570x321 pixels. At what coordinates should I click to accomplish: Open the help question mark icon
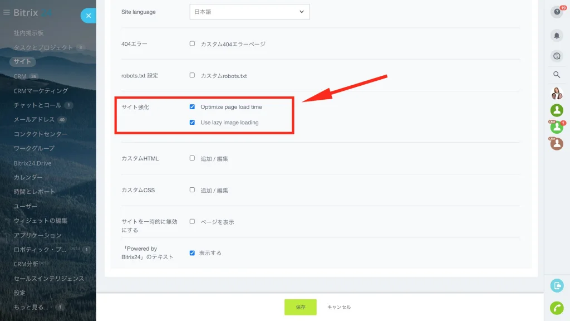(x=557, y=12)
